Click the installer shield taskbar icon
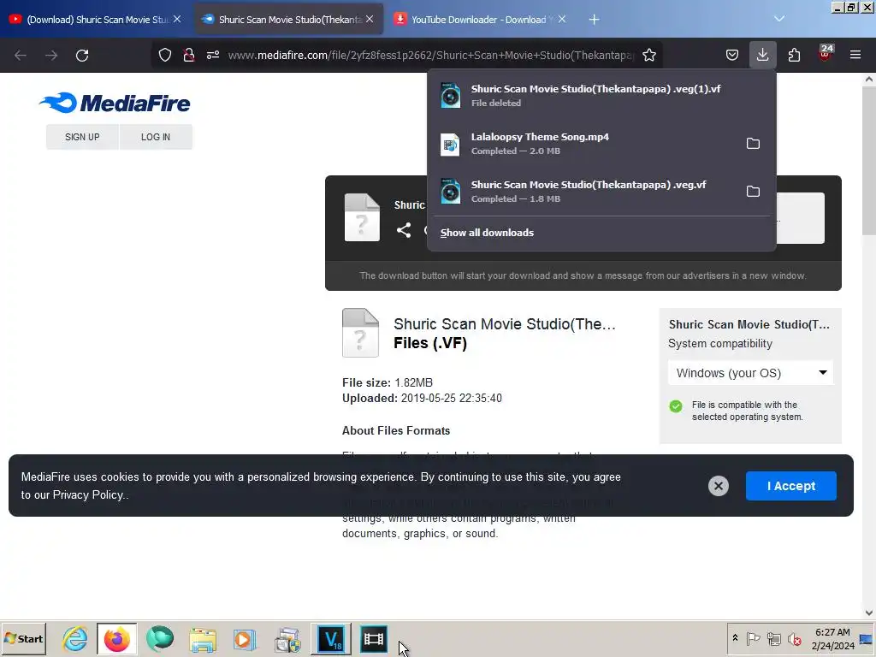 pyautogui.click(x=287, y=638)
